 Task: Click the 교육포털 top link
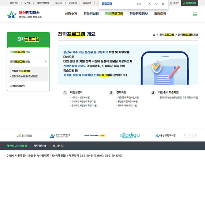[x=73, y=3]
